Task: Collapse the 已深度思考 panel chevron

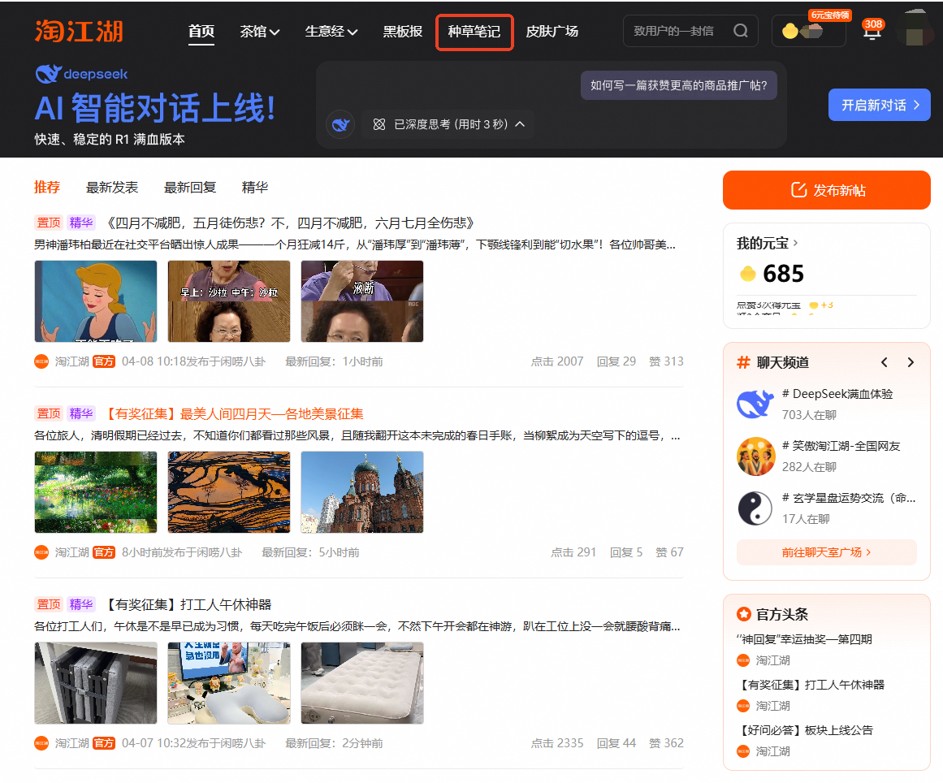Action: (x=519, y=123)
